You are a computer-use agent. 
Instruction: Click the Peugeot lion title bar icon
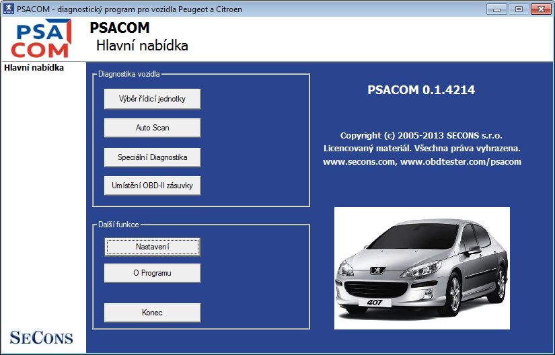pyautogui.click(x=8, y=9)
